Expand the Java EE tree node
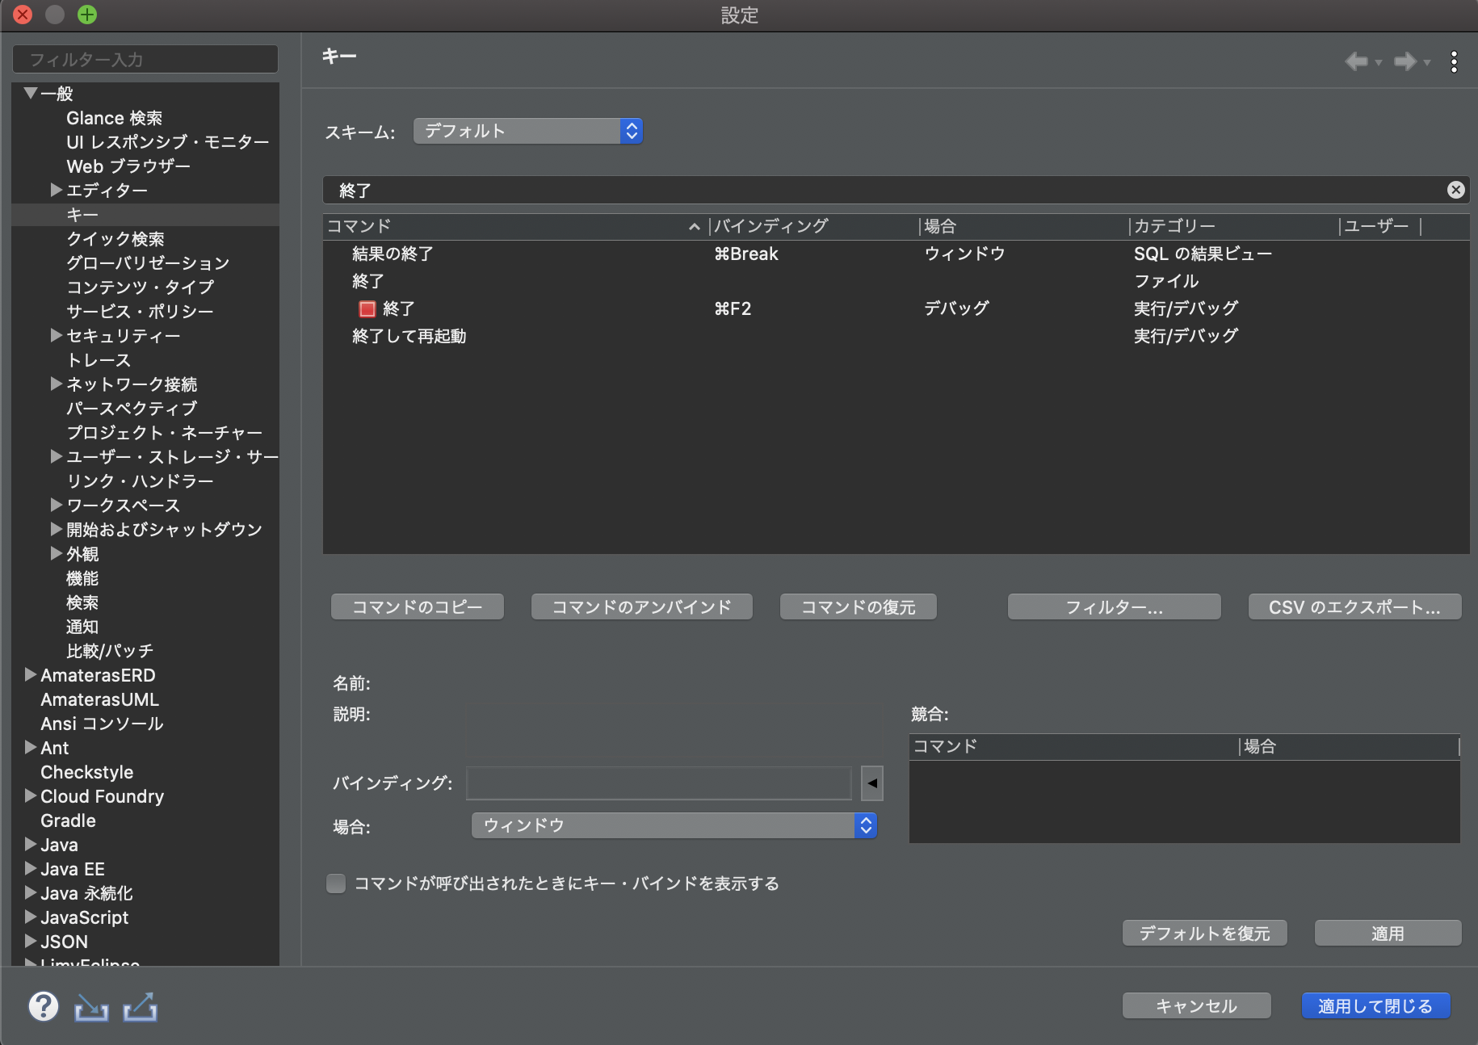The width and height of the screenshot is (1478, 1045). 31,868
